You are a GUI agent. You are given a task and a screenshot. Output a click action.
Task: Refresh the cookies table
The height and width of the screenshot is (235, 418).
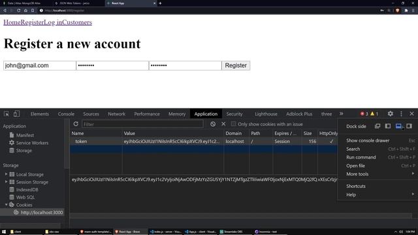(x=76, y=124)
